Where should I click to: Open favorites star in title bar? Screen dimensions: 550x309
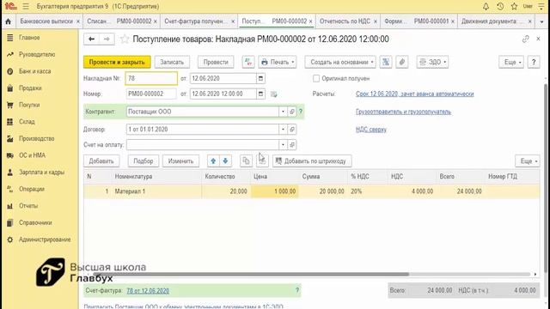coord(514,6)
